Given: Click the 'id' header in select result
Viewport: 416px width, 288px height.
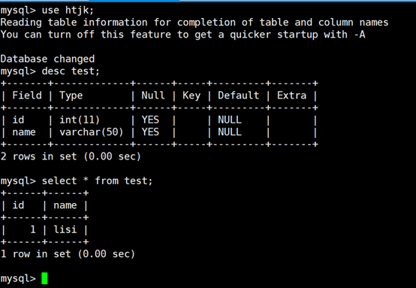Looking at the screenshot, I should point(18,205).
